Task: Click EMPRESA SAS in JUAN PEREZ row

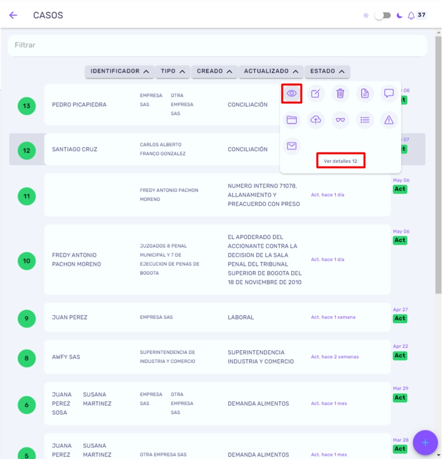Action: [x=157, y=318]
